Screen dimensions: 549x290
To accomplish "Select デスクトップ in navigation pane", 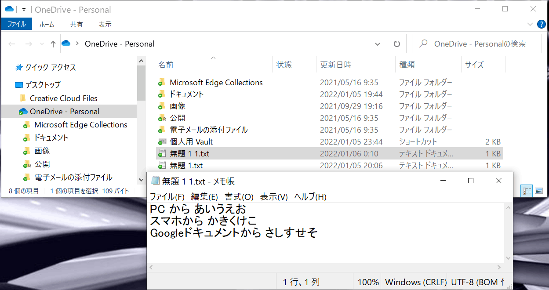I will click(43, 84).
